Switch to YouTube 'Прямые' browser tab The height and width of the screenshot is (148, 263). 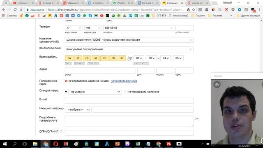click(23, 3)
